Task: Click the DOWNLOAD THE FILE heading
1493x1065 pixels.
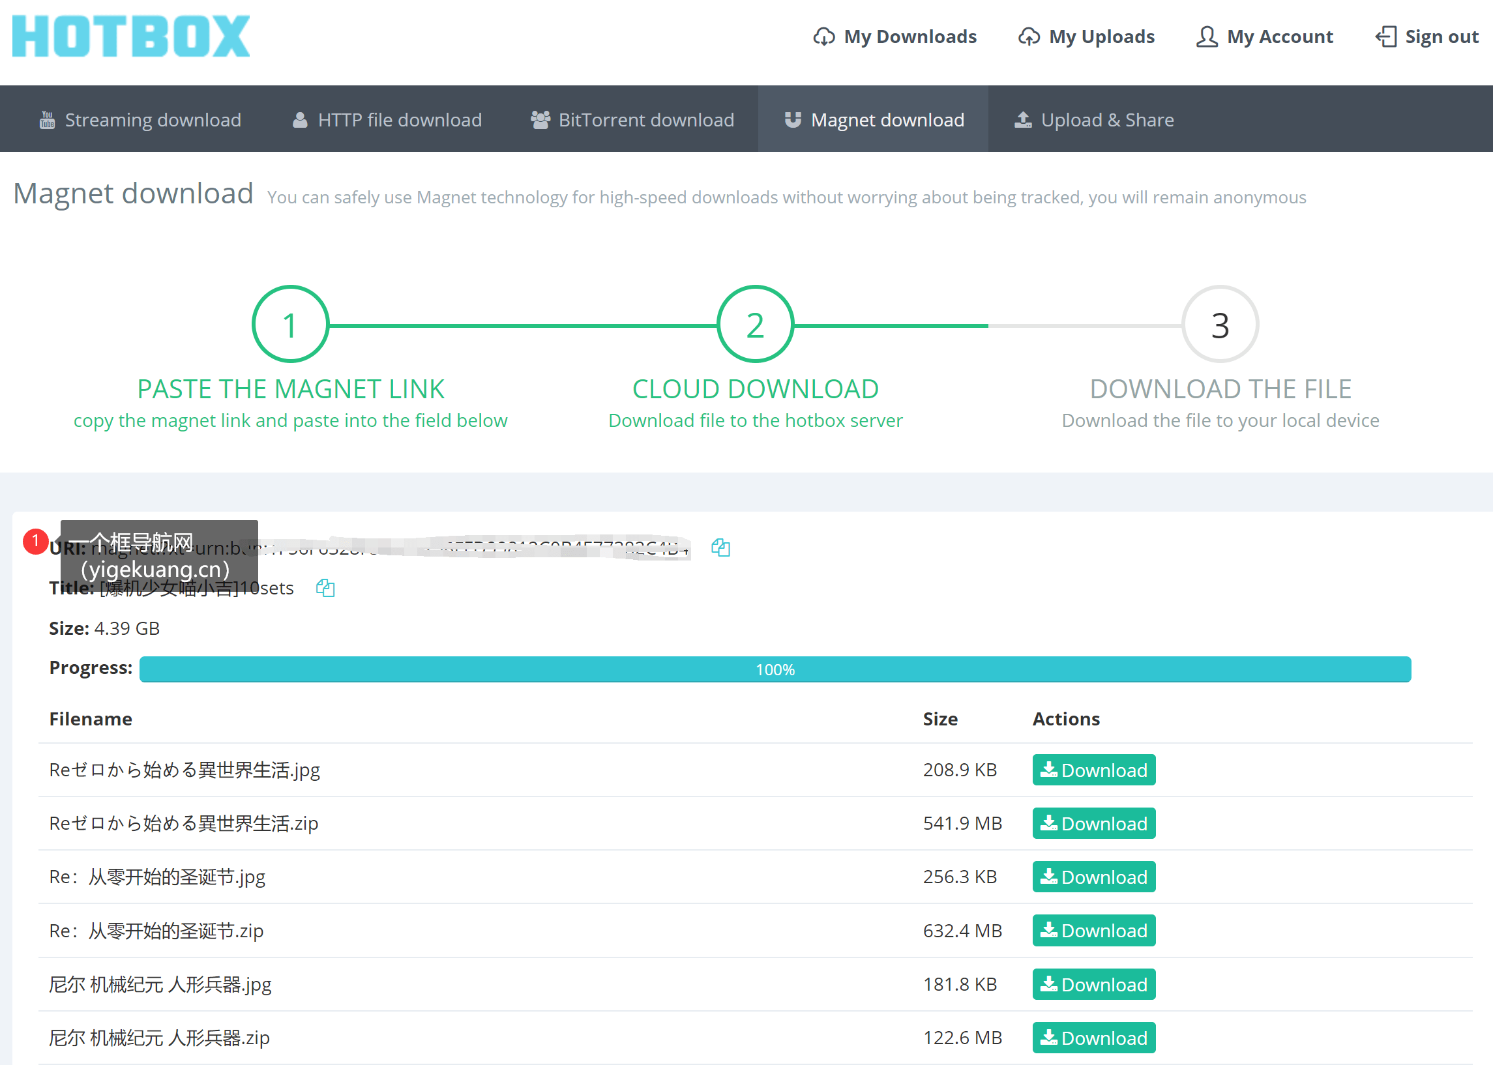Action: pos(1220,389)
